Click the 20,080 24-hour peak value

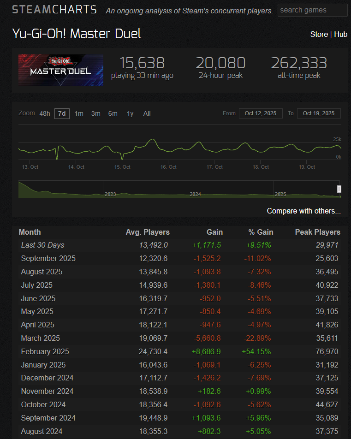[x=220, y=63]
